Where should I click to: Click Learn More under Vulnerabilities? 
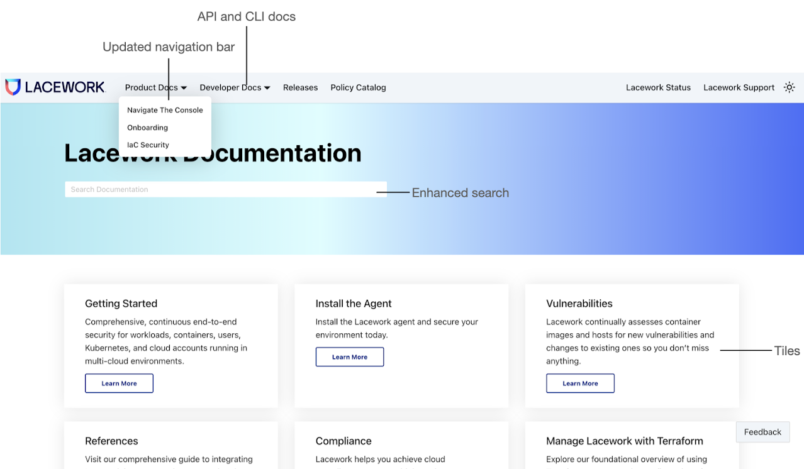580,383
